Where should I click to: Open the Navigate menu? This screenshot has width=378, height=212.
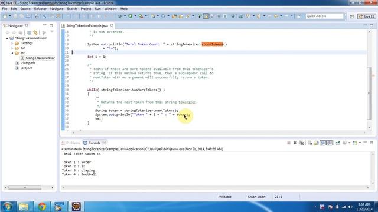tap(57, 9)
